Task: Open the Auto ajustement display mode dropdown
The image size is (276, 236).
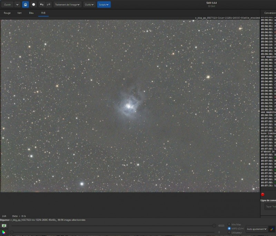Action: (257, 229)
